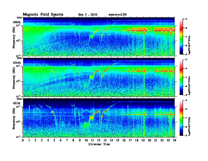The image size is (208, 161).
Task: Select the 'dZ/dt' panel label
Action: [17, 103]
